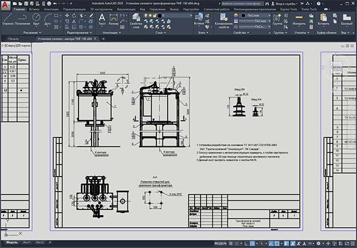The width and height of the screenshot is (357, 248).
Task: Click the keyword search input field
Action: click(242, 4)
